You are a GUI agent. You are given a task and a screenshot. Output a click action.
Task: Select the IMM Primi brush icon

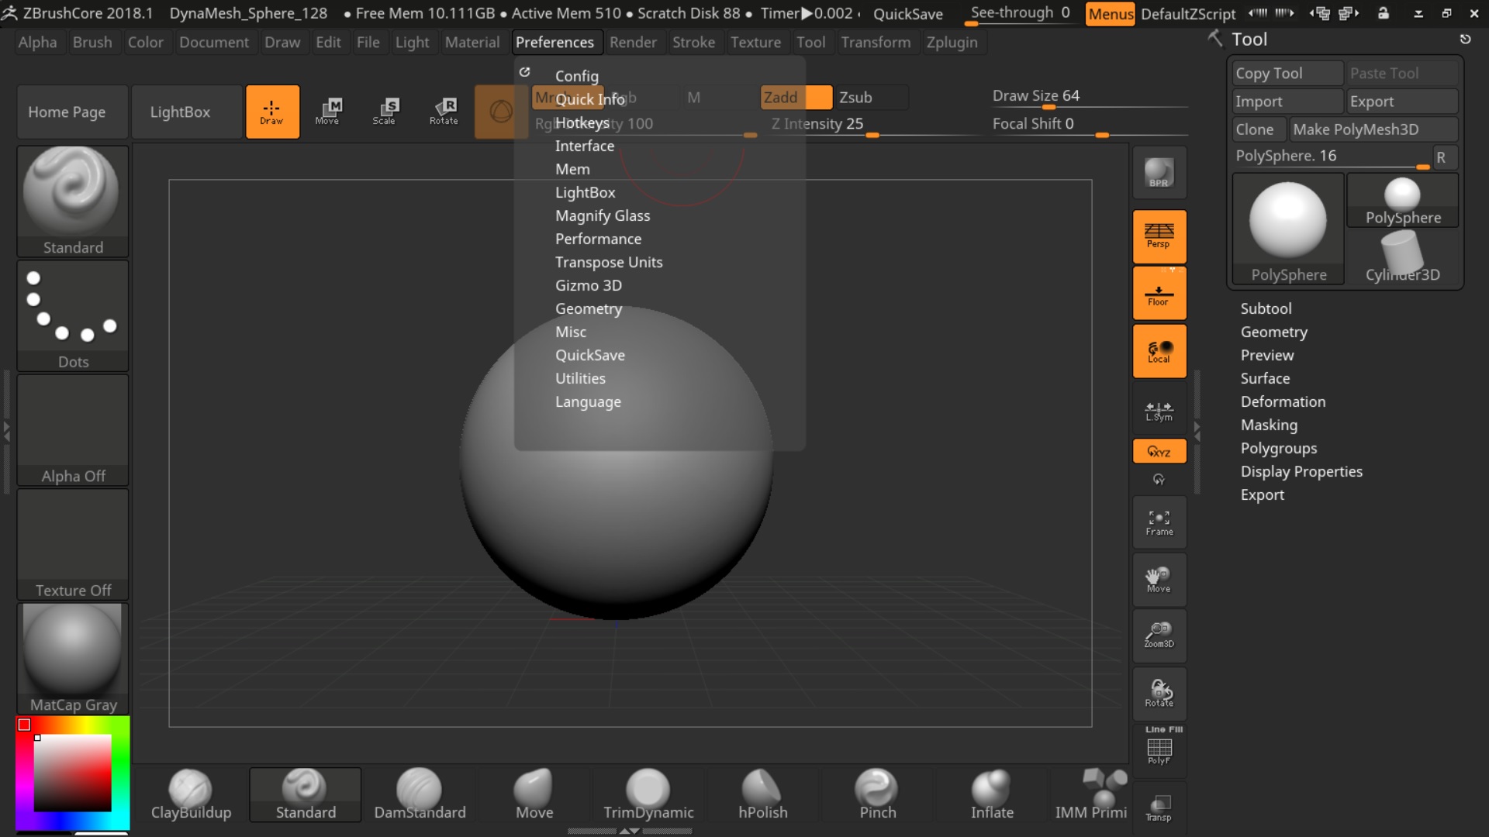1091,794
